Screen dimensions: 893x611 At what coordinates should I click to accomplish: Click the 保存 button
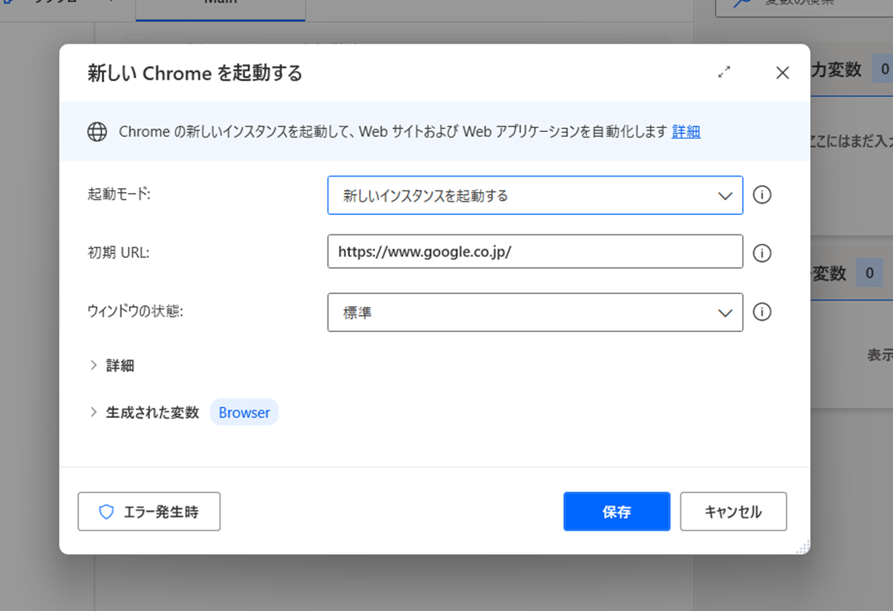[x=616, y=511]
